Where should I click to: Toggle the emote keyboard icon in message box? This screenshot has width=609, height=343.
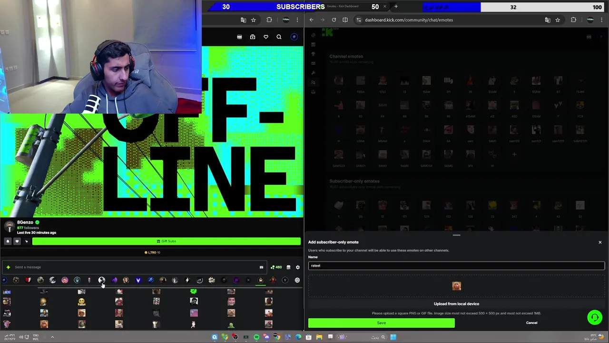pos(261,267)
